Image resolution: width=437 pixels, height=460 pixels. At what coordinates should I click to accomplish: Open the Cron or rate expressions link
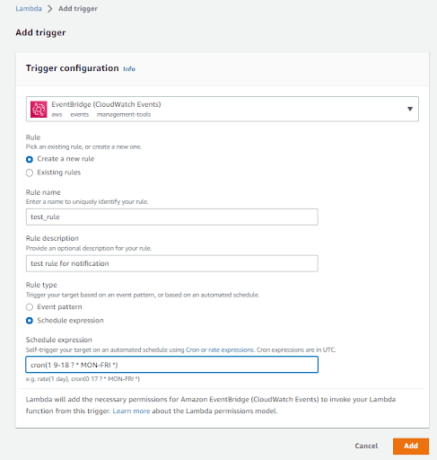(220, 349)
